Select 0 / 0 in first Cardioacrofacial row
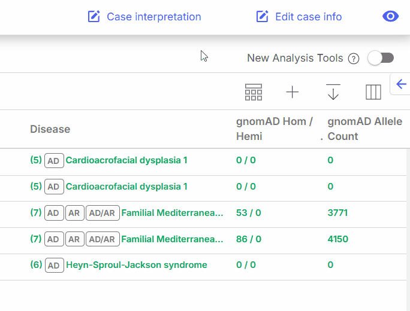The width and height of the screenshot is (410, 311). [x=246, y=160]
